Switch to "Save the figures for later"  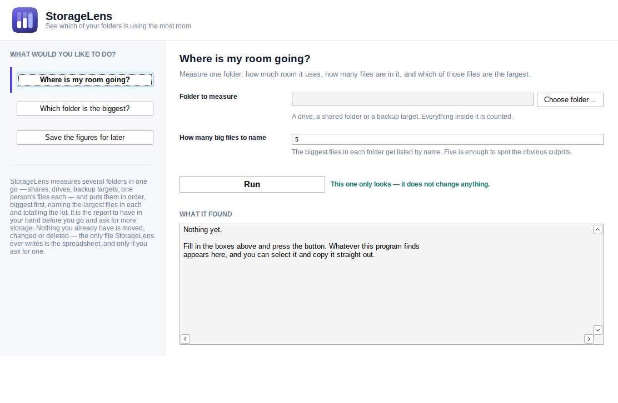[84, 137]
